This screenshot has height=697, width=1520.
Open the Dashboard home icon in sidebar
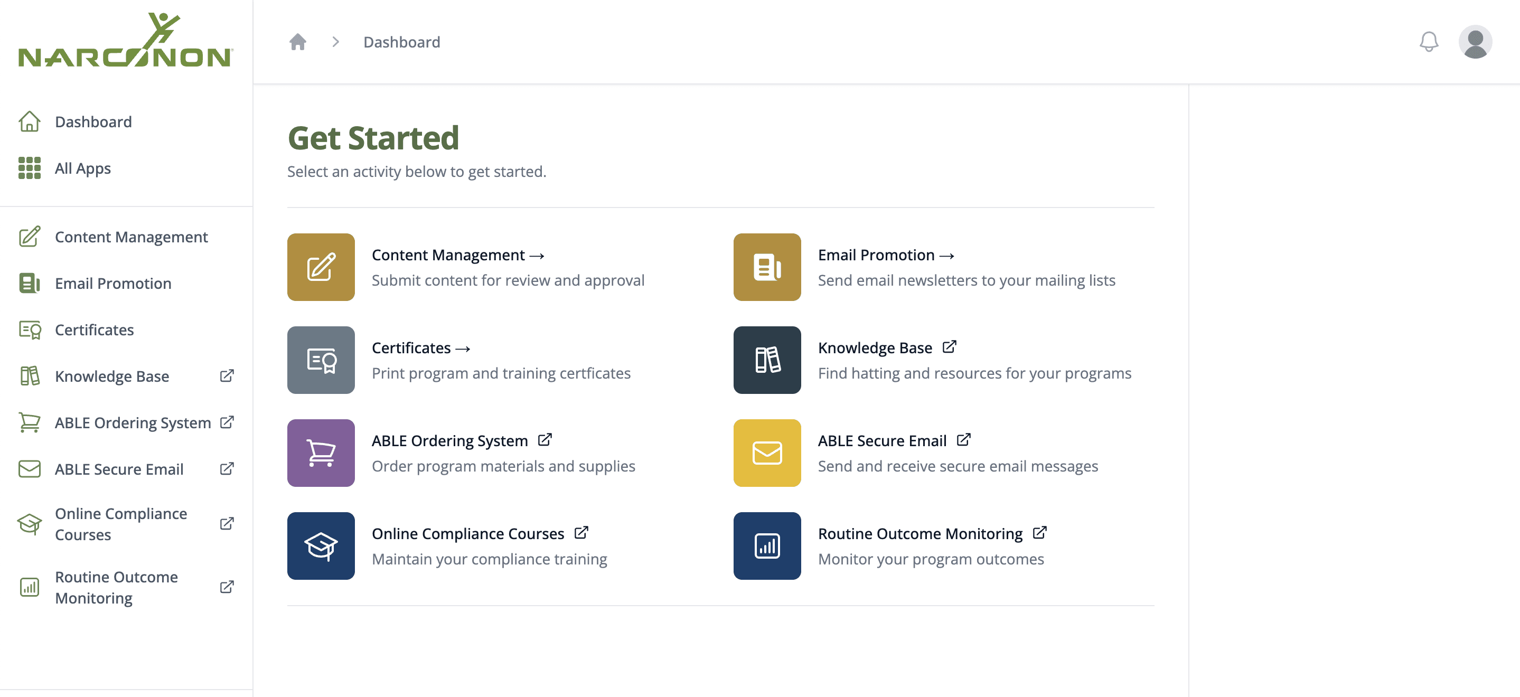pyautogui.click(x=30, y=121)
